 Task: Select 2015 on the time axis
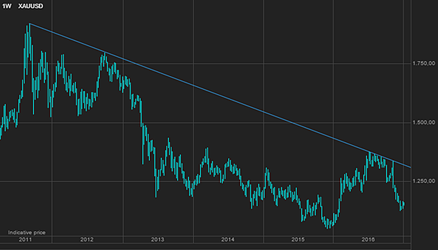pyautogui.click(x=298, y=240)
